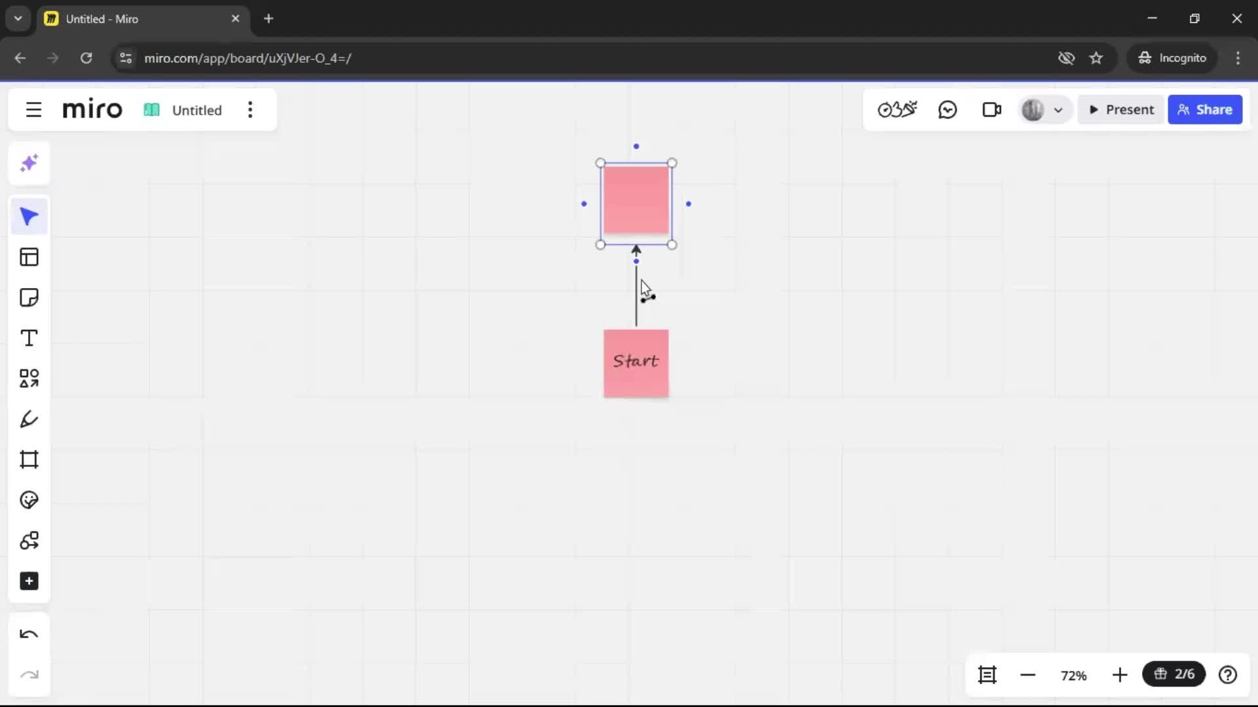Pick the Sticky note tool
Screen dimensions: 1258x707
[29, 298]
